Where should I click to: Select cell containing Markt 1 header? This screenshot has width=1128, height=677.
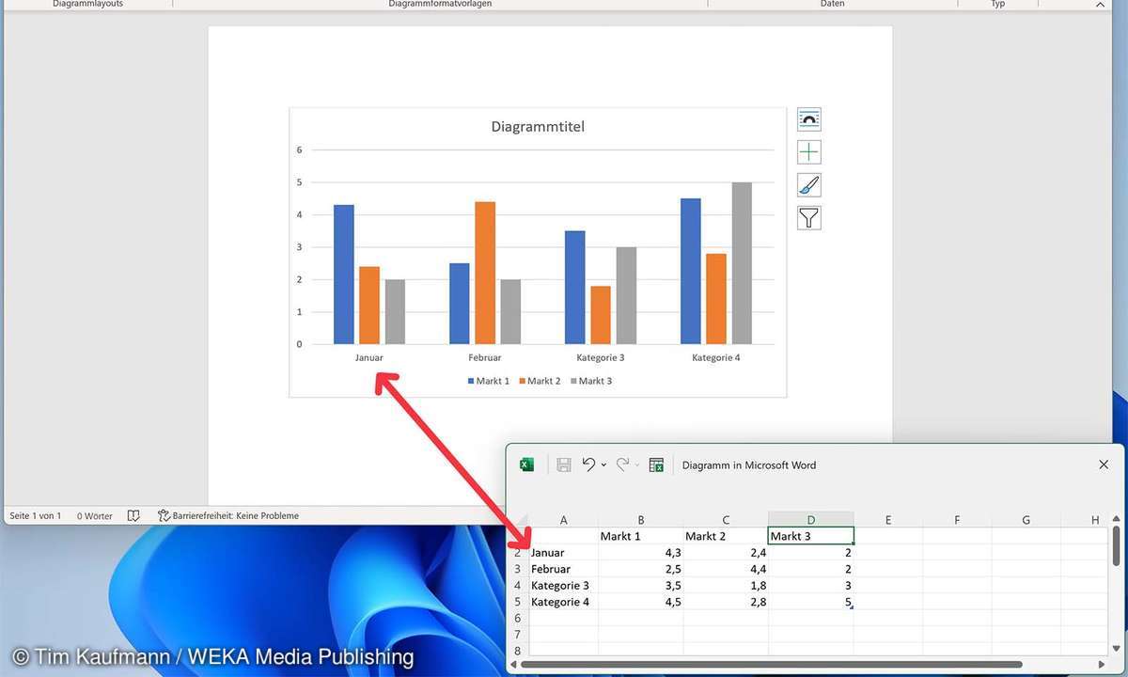click(641, 536)
